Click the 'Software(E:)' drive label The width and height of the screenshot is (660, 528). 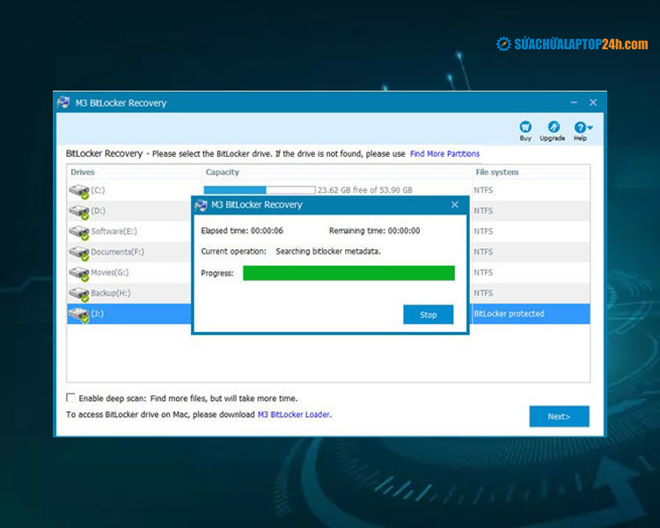click(x=114, y=231)
